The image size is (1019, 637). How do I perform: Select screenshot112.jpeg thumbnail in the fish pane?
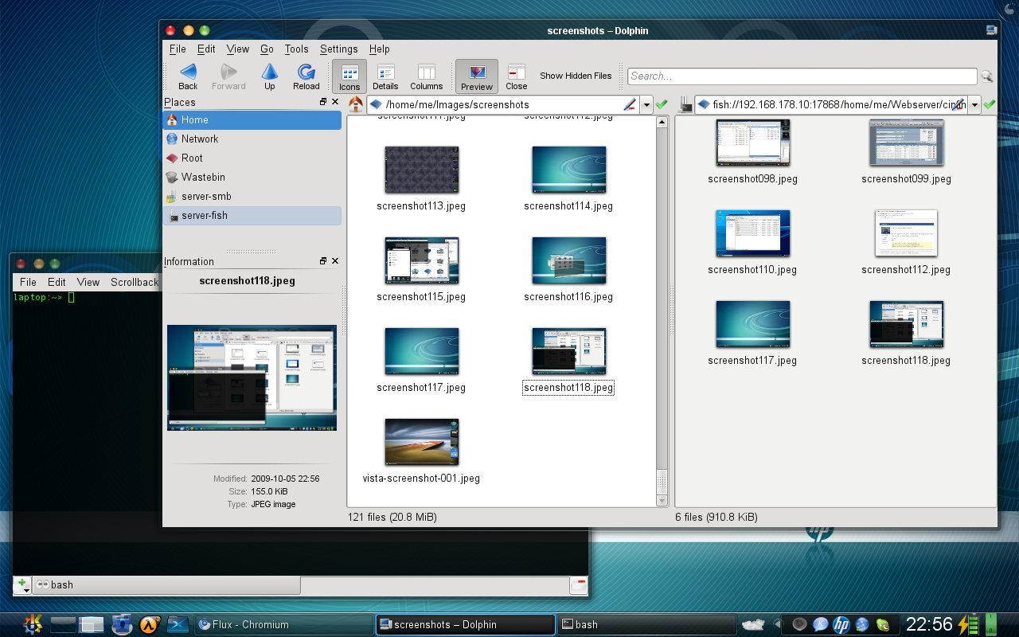coord(906,233)
